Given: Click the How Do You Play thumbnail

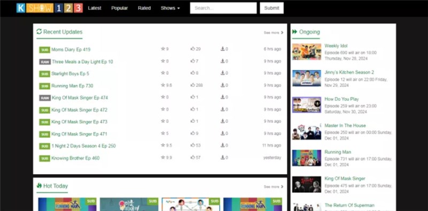Looking at the screenshot, I should click(307, 105).
